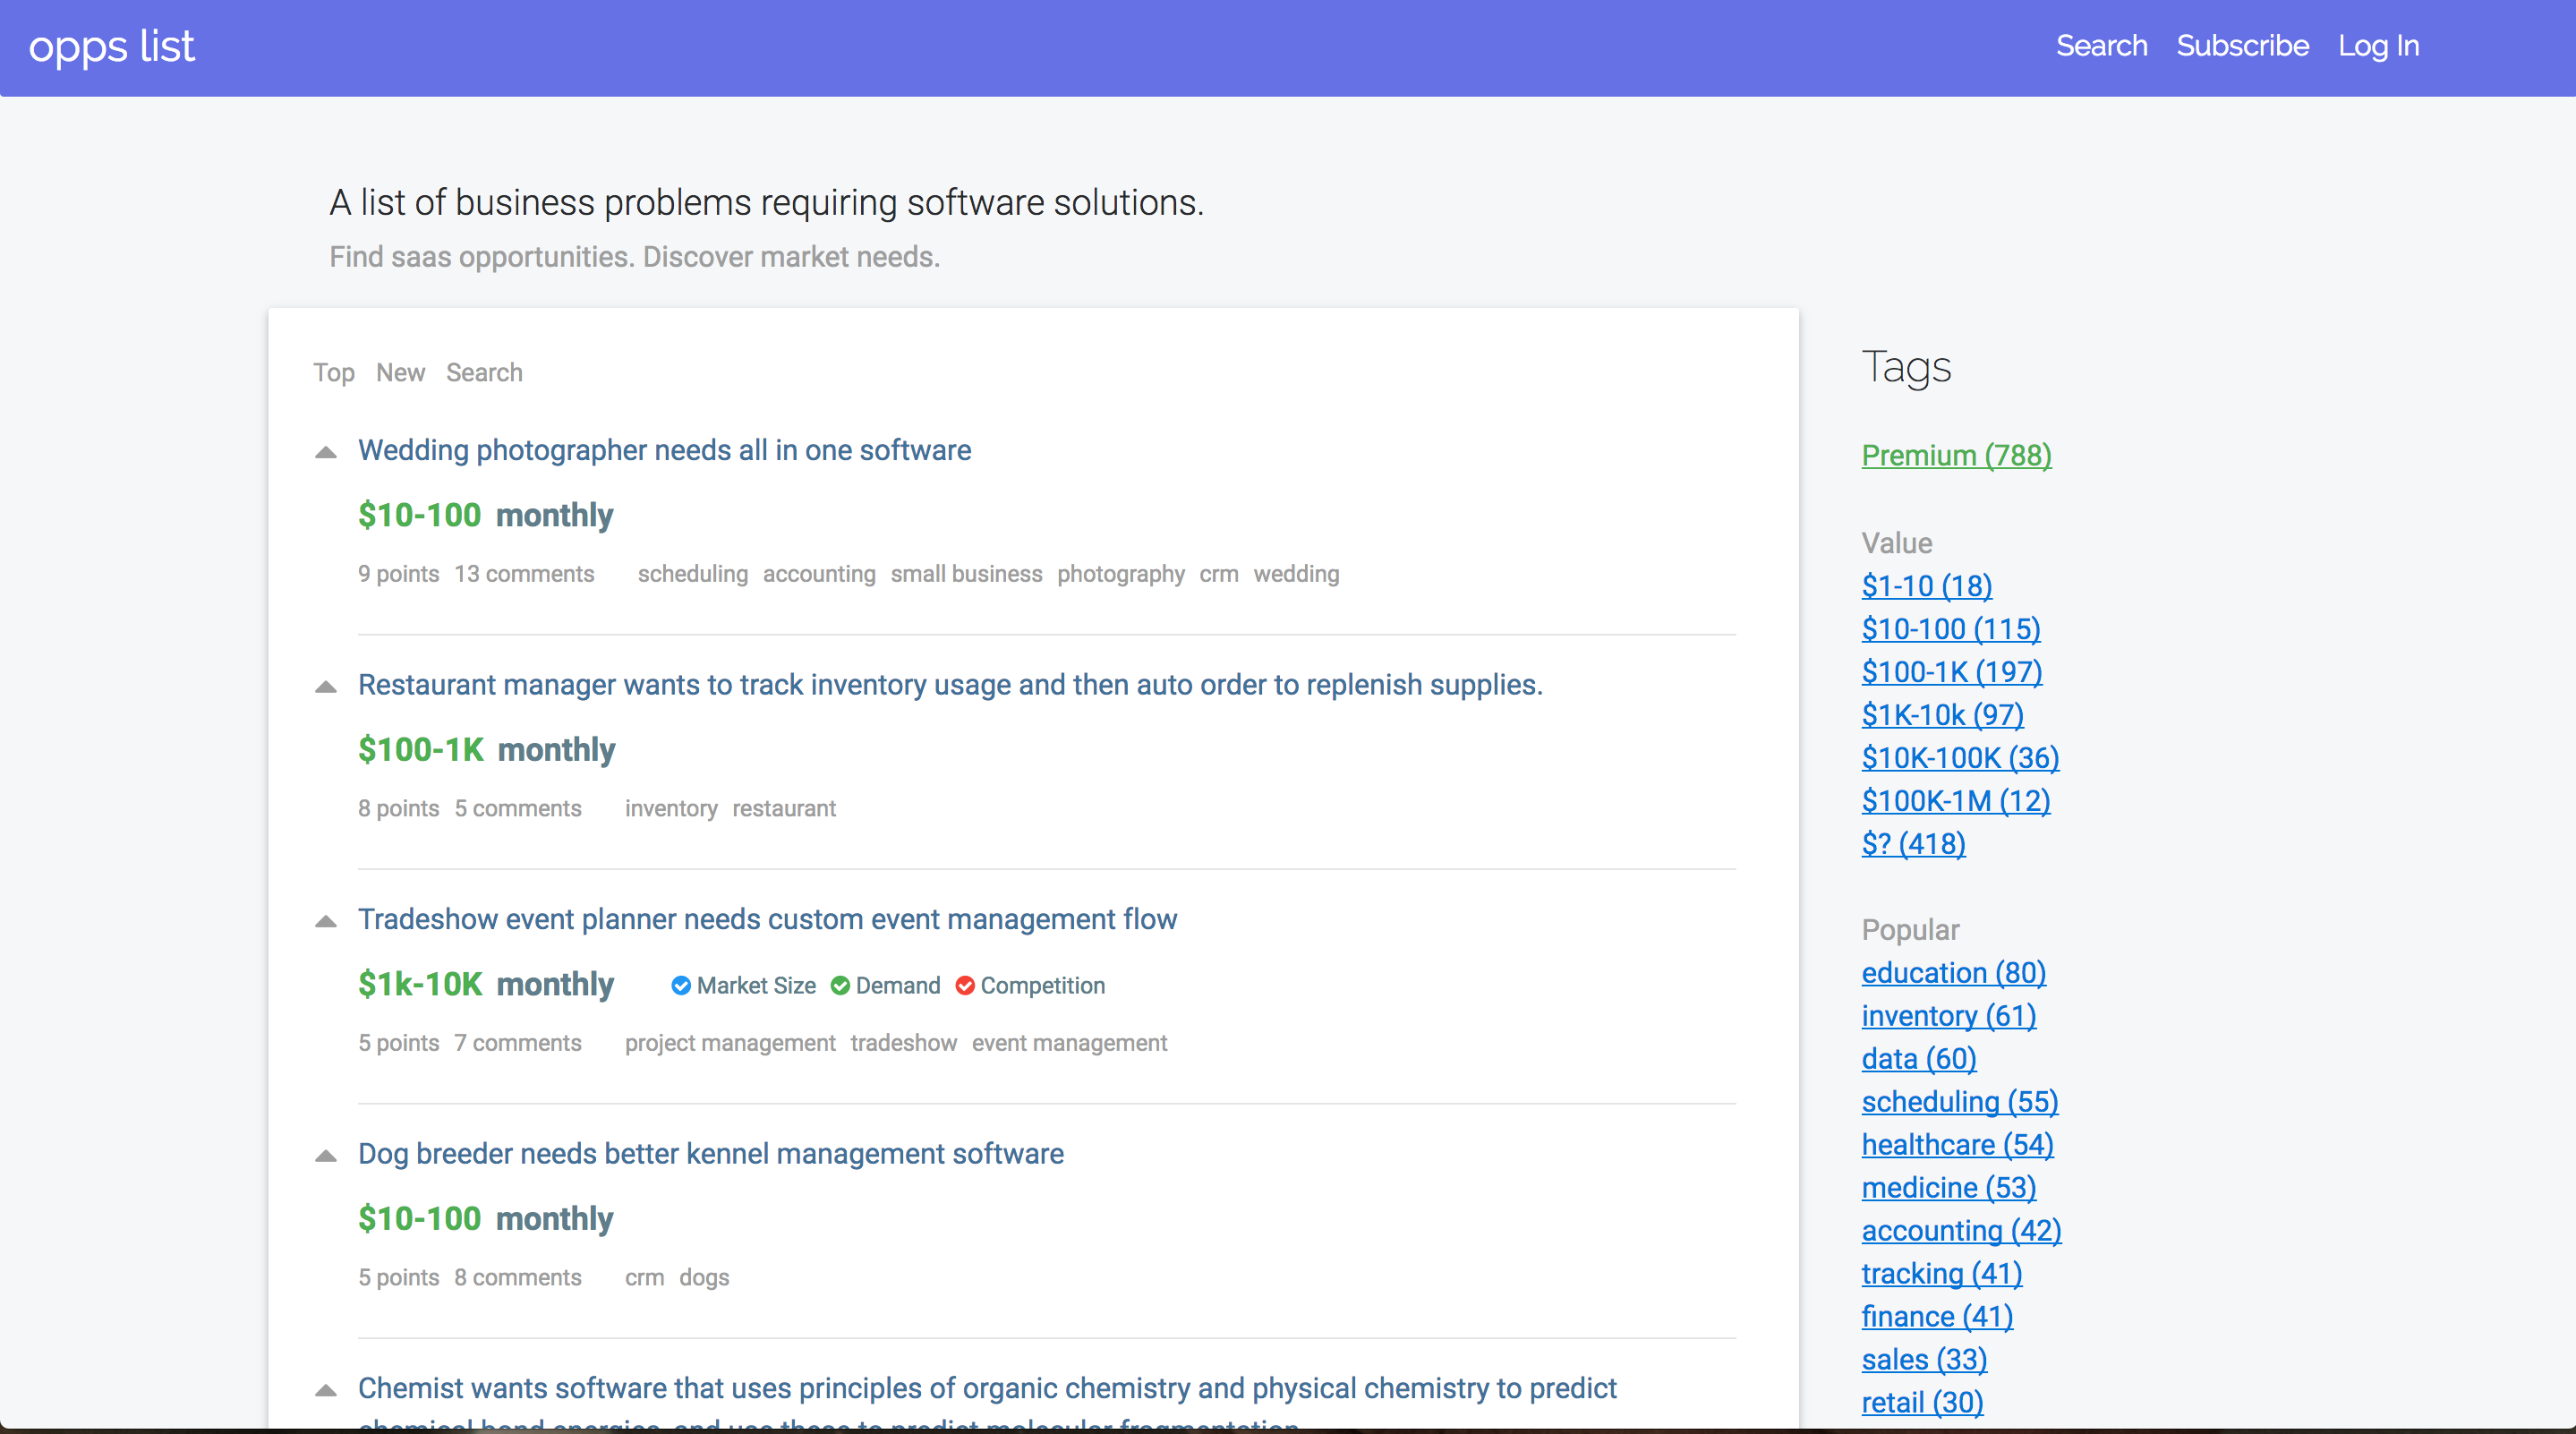The image size is (2576, 1434).
Task: Click the red Competition check icon
Action: [x=965, y=986]
